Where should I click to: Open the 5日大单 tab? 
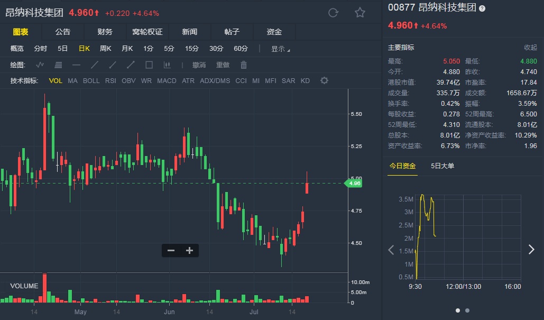(x=442, y=166)
